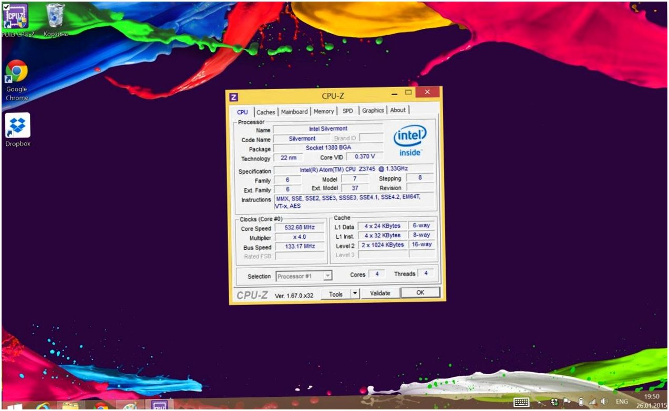This screenshot has height=411, width=669.
Task: Open network signal tray icon
Action: 593,402
